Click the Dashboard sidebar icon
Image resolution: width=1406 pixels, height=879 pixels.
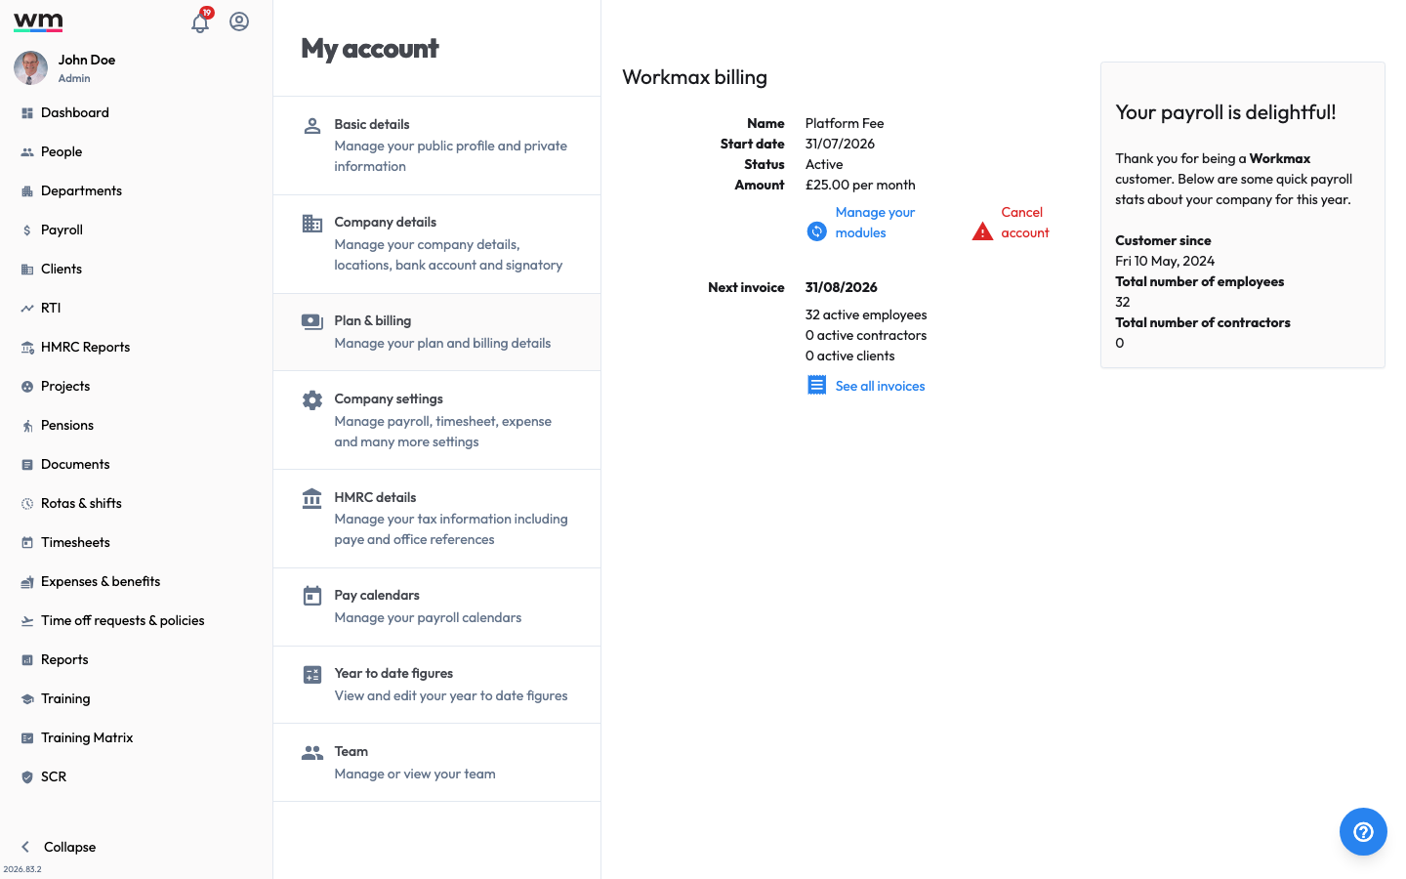(x=27, y=113)
